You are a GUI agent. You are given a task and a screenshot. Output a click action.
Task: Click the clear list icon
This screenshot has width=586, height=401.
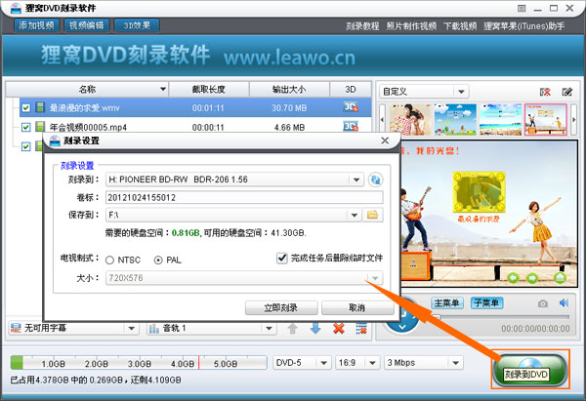click(361, 329)
